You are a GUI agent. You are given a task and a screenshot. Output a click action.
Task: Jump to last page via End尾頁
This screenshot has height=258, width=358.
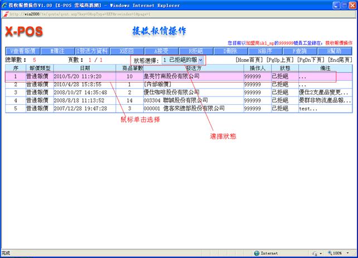[x=340, y=60]
